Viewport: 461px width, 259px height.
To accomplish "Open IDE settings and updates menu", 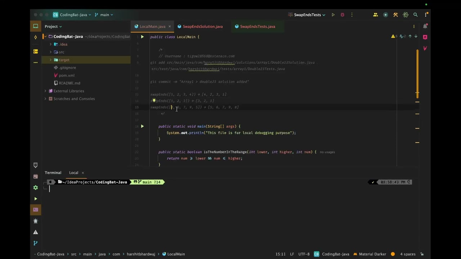I will [x=426, y=15].
